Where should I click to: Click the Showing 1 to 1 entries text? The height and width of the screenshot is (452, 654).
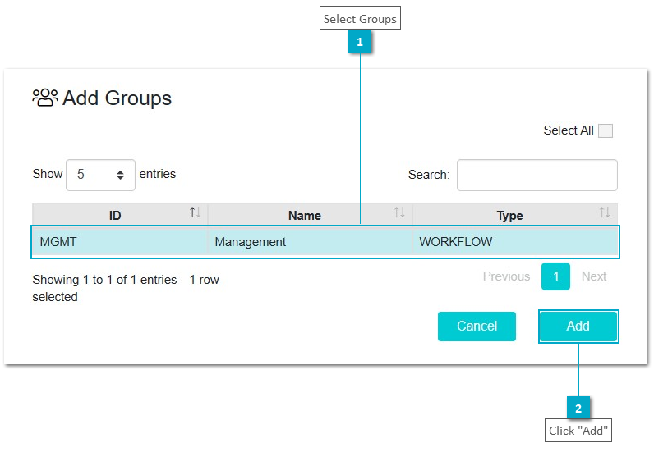pos(104,280)
